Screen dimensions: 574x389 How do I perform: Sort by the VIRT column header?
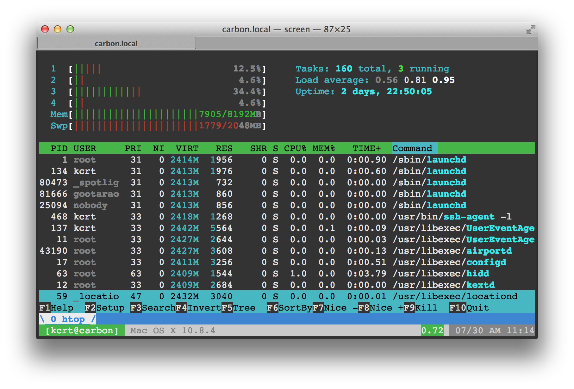pos(187,148)
